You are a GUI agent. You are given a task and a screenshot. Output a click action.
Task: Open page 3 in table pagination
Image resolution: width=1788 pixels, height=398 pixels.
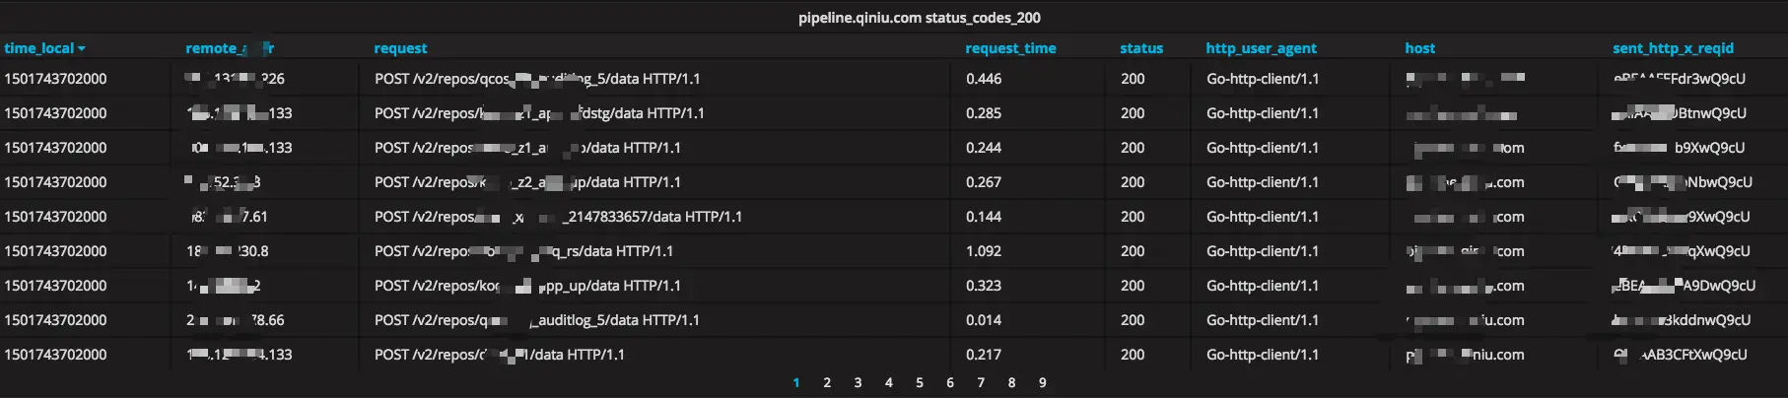pos(858,383)
